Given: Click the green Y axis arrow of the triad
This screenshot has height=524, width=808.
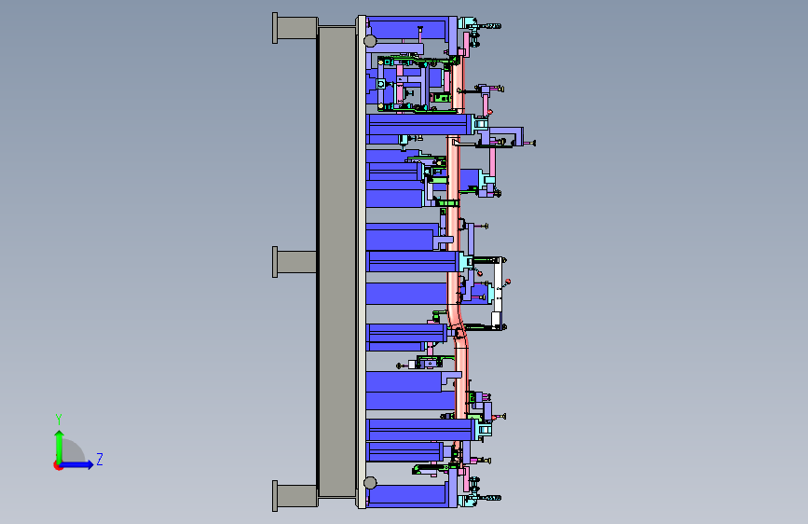Looking at the screenshot, I should pyautogui.click(x=60, y=446).
